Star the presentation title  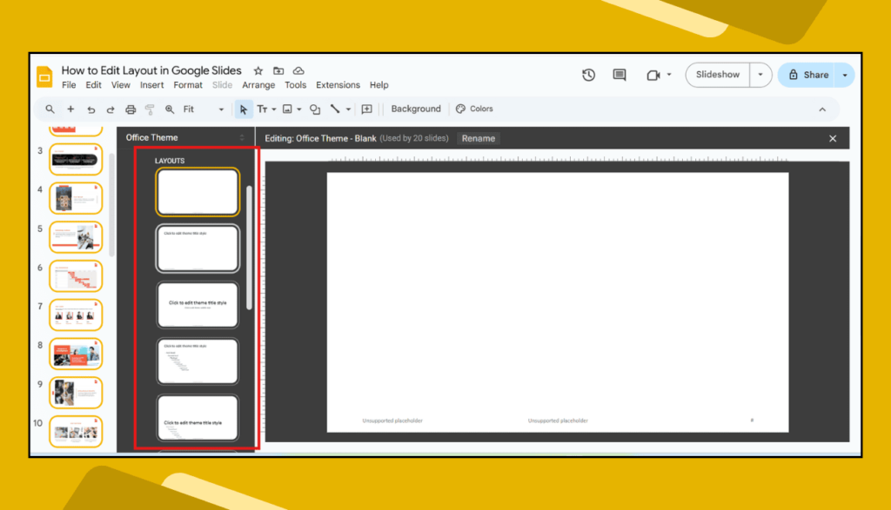click(258, 70)
